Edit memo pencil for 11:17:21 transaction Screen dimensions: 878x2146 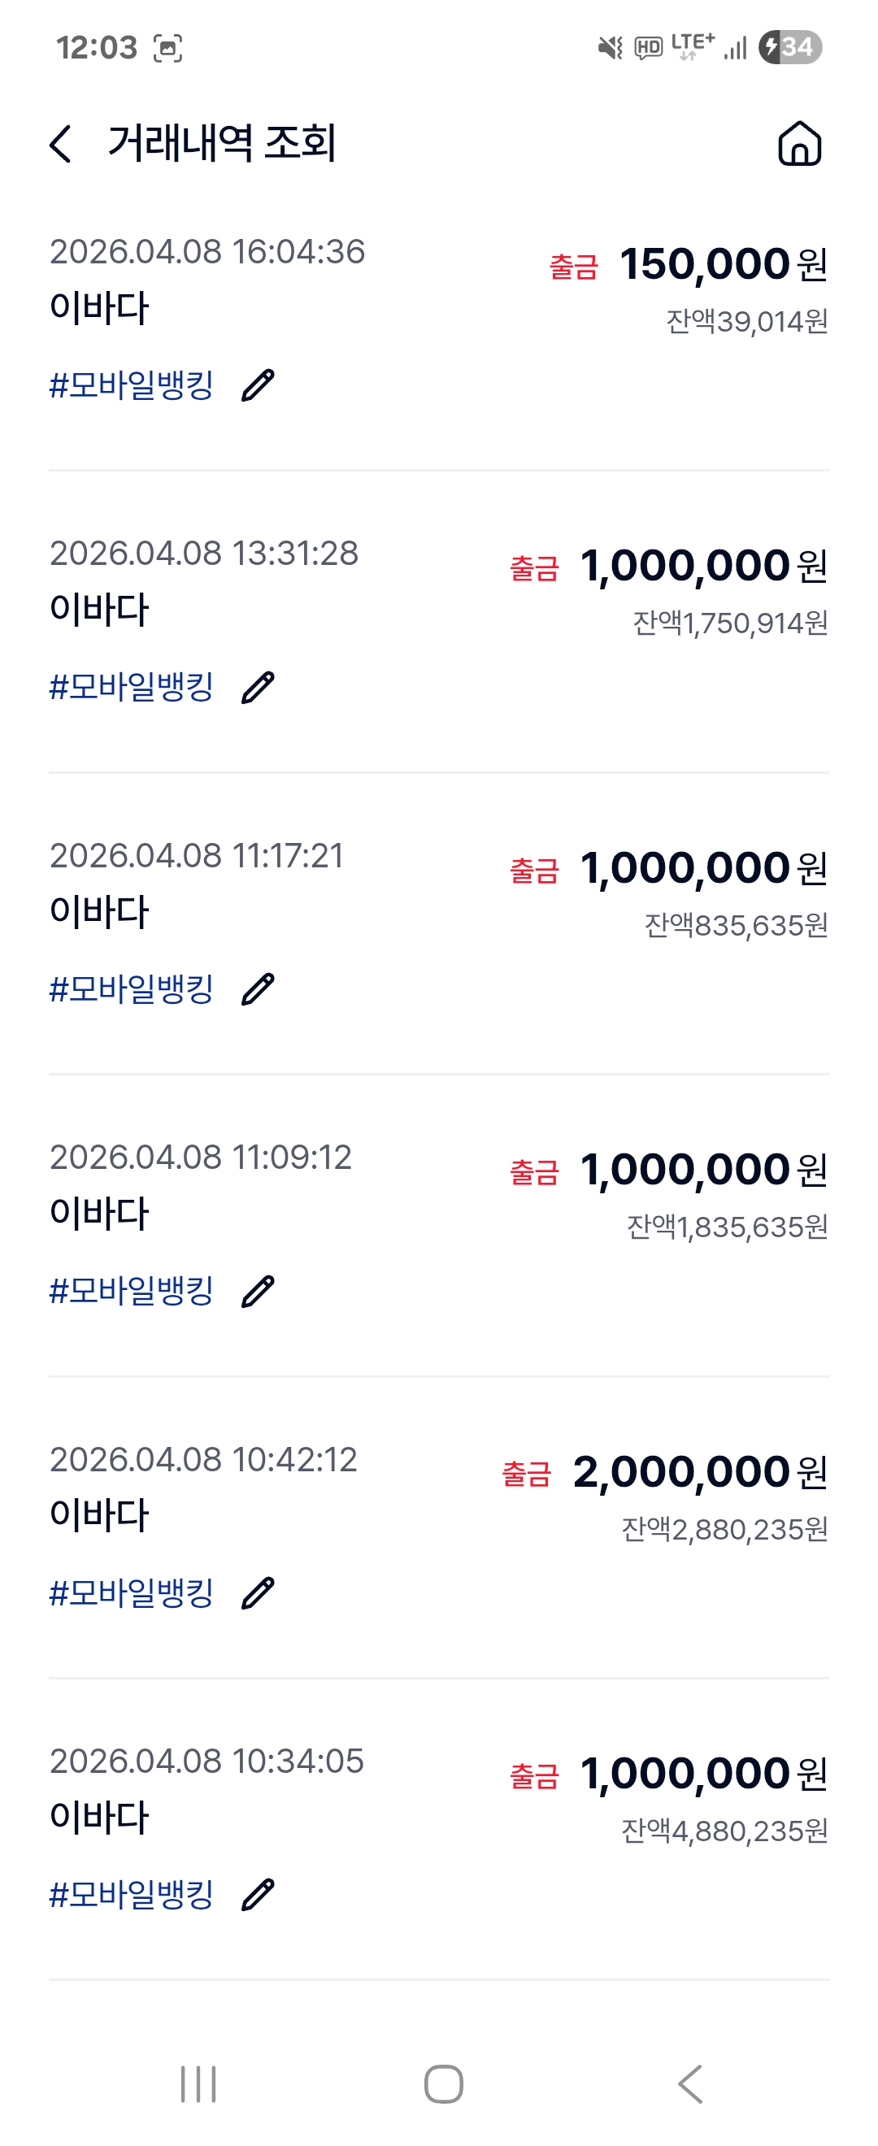click(x=258, y=988)
